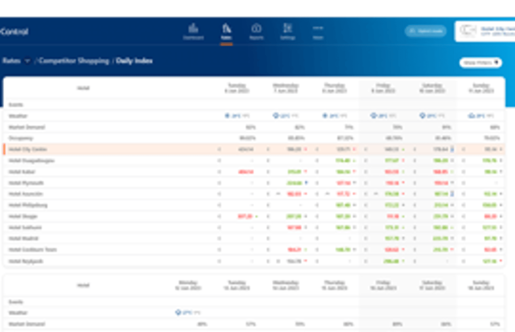
Task: Open the hotel selector card in the header
Action: (485, 31)
